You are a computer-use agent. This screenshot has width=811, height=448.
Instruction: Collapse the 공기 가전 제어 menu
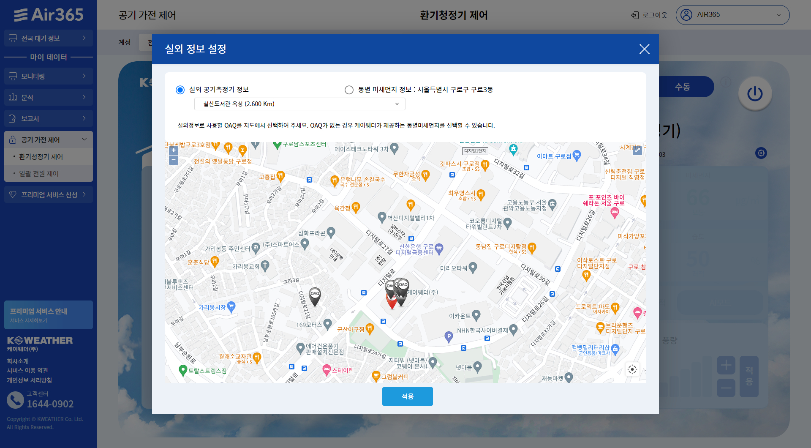point(49,140)
